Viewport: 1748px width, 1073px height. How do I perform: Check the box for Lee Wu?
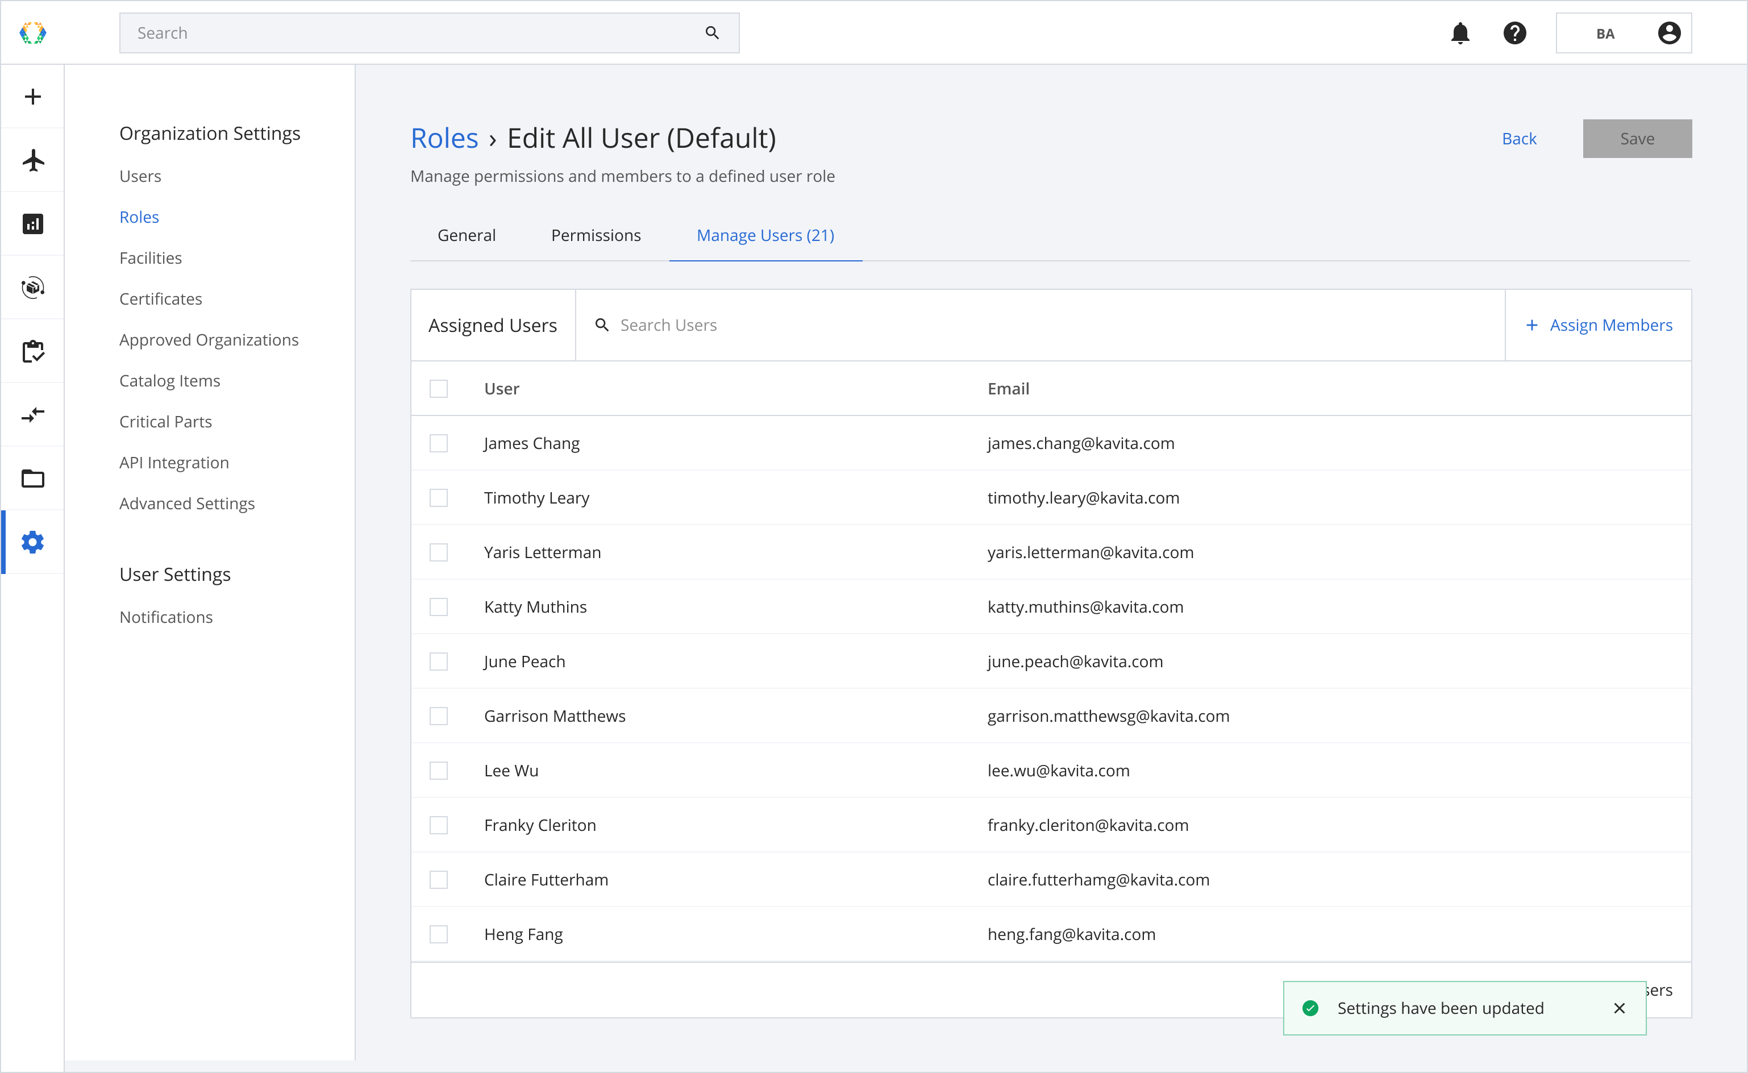[x=438, y=771]
